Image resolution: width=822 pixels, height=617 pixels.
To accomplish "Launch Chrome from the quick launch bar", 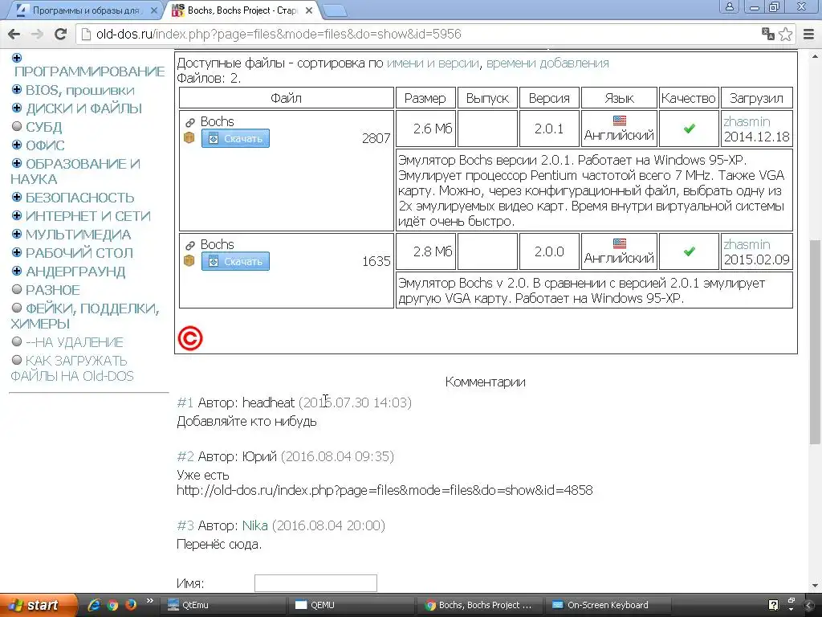I will pos(112,605).
